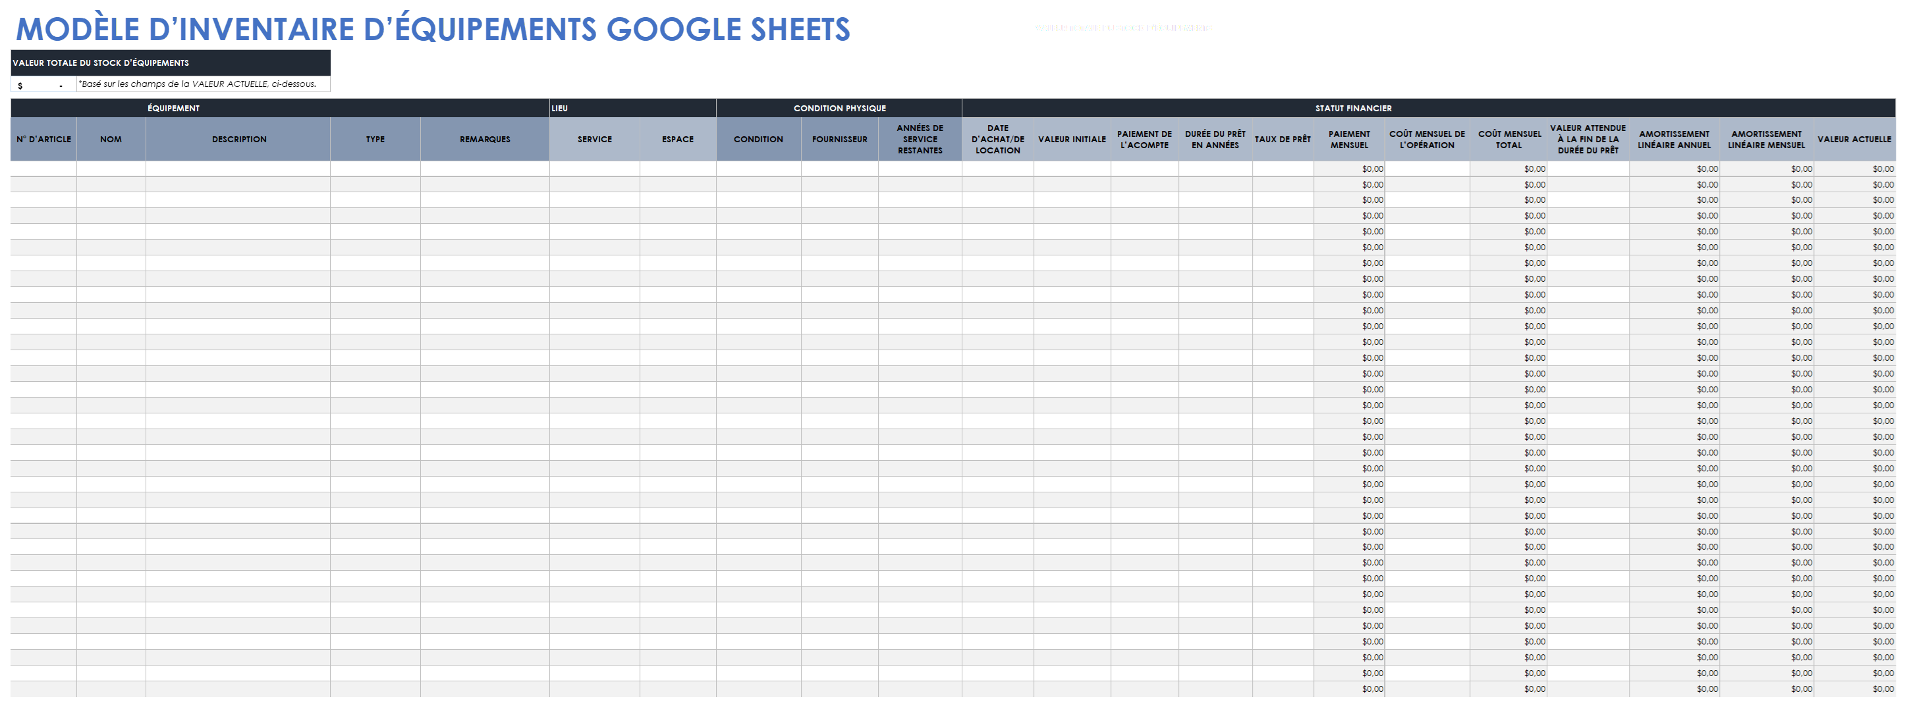Select the TAUX DE PRÊT header

1283,139
